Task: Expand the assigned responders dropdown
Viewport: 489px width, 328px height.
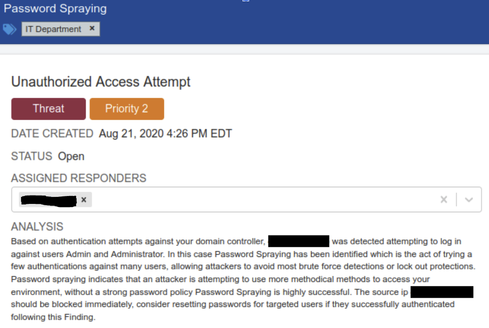Action: pos(469,200)
